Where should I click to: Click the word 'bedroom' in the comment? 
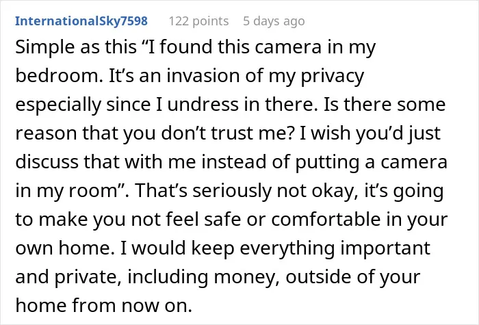point(57,76)
